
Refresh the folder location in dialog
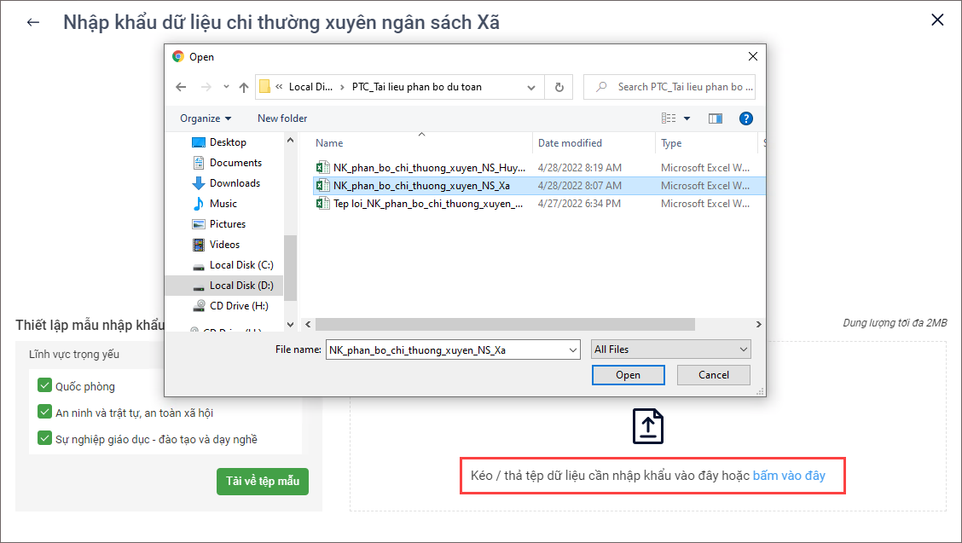(559, 87)
